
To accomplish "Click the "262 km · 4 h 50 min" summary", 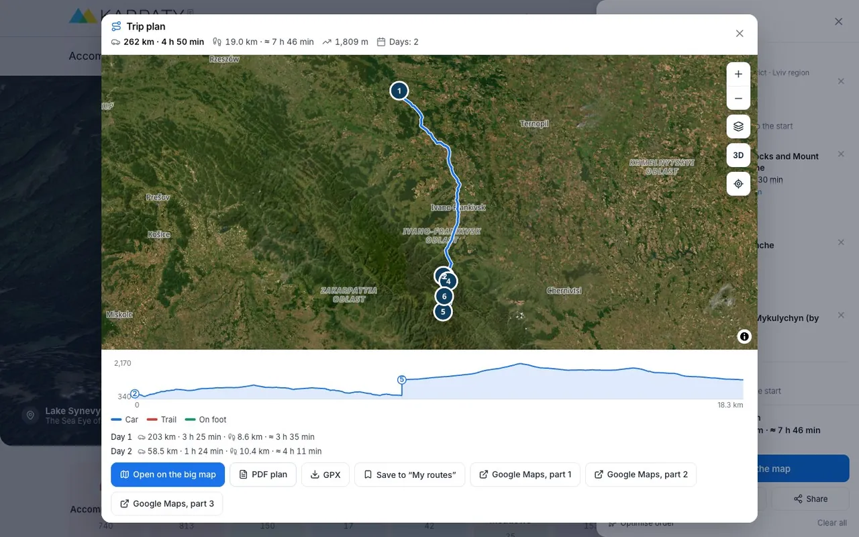I will 164,42.
